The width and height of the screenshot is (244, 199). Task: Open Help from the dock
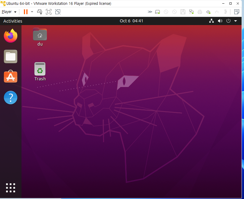tap(11, 98)
